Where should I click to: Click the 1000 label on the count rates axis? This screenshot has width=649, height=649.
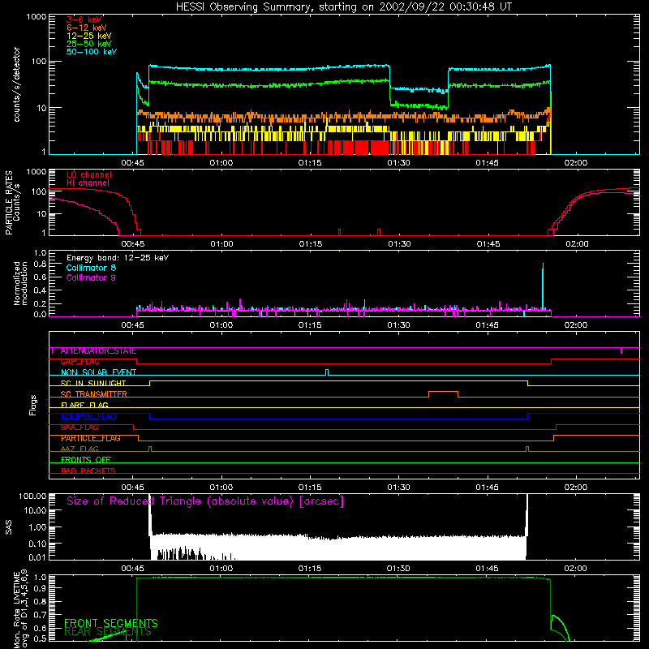(x=37, y=17)
